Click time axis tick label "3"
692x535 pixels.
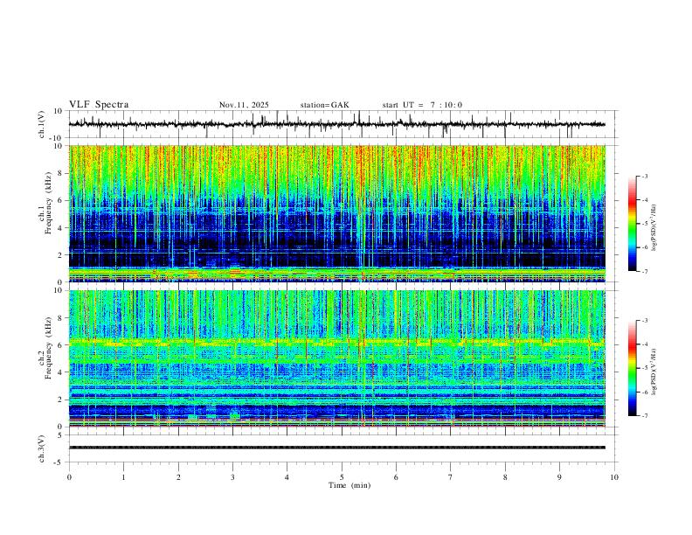pos(232,477)
